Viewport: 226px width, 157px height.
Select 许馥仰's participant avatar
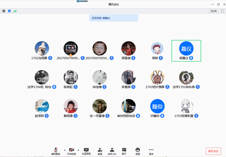click(x=157, y=106)
